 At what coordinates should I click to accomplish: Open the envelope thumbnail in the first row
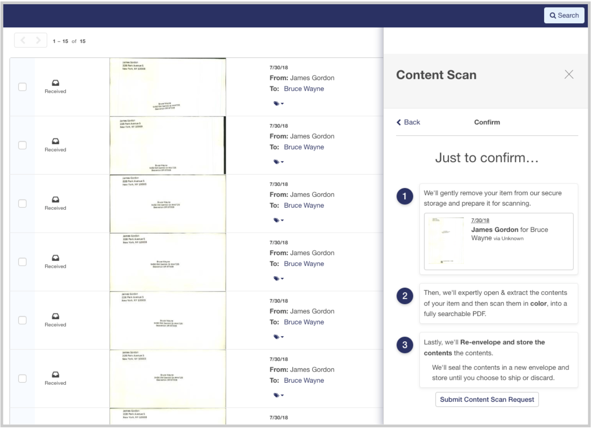(168, 87)
